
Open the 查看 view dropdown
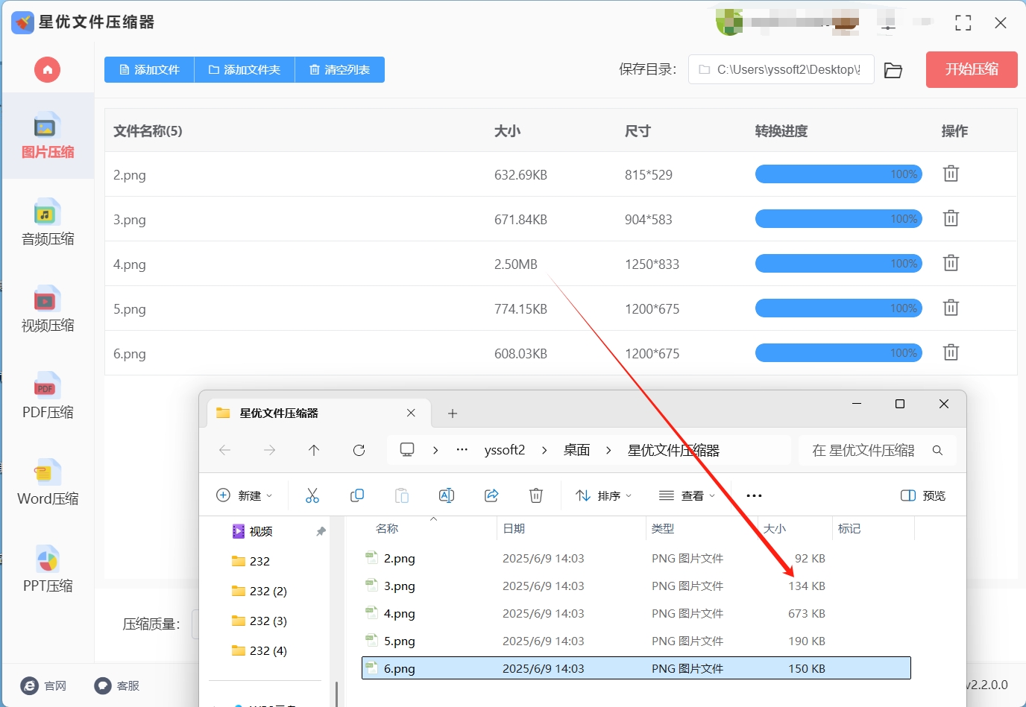click(687, 495)
